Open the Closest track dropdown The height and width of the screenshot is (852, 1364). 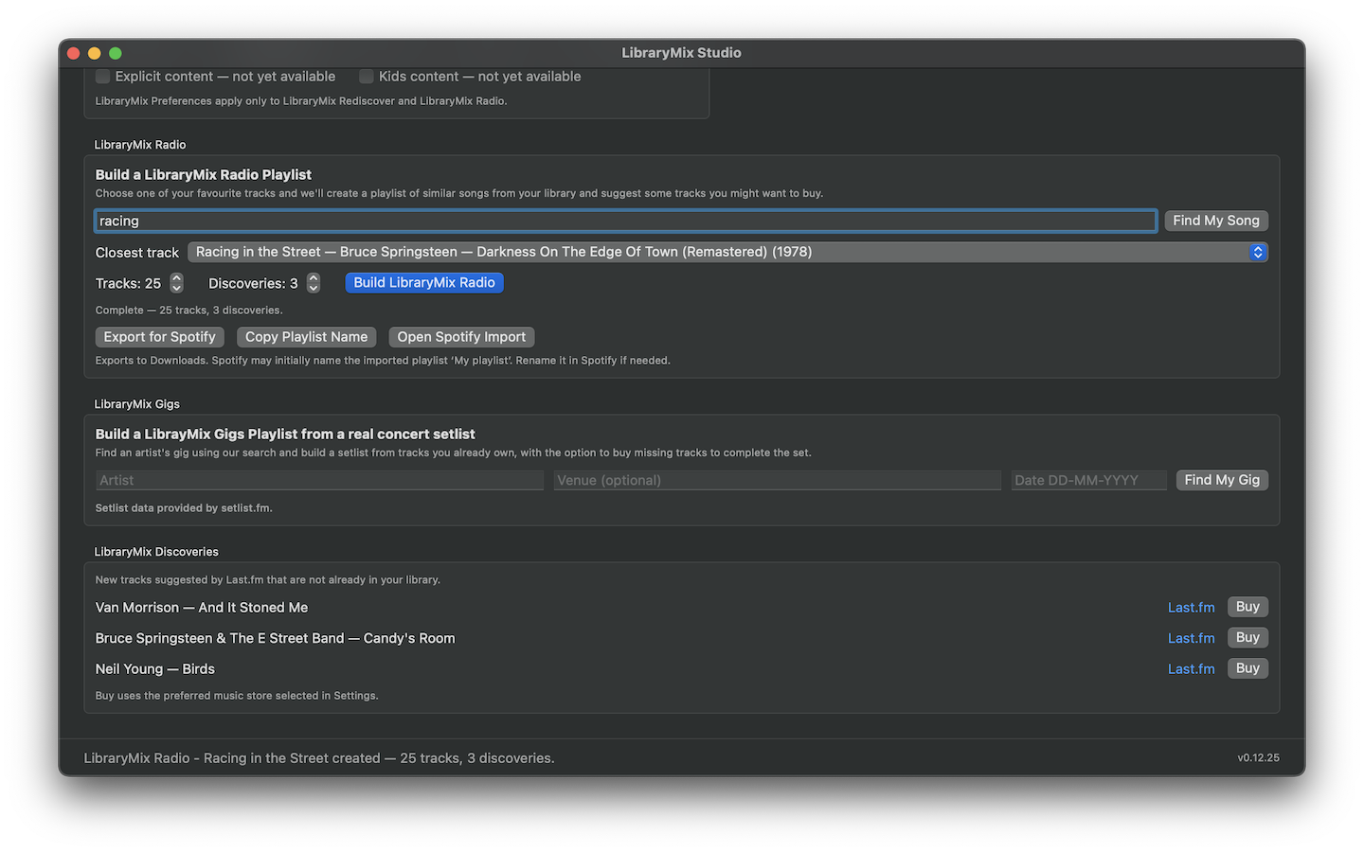727,252
